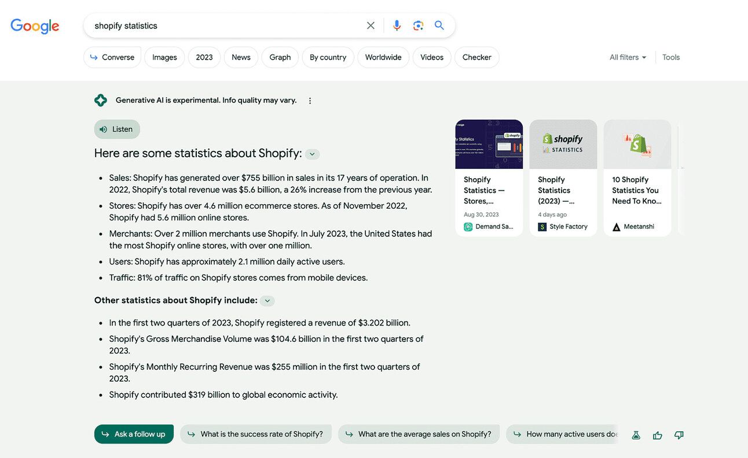
Task: Click the Ask a follow up button
Action: click(134, 434)
